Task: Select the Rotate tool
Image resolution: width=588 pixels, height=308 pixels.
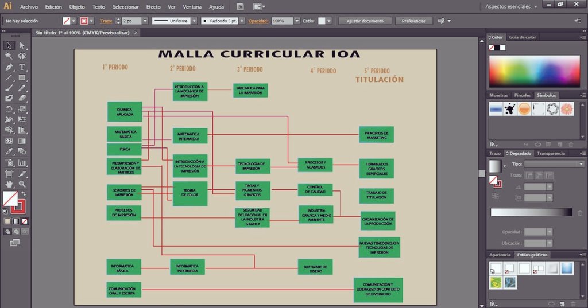Action: 9,109
